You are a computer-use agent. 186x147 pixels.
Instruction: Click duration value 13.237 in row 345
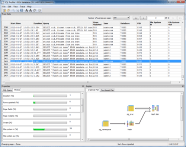(37, 70)
